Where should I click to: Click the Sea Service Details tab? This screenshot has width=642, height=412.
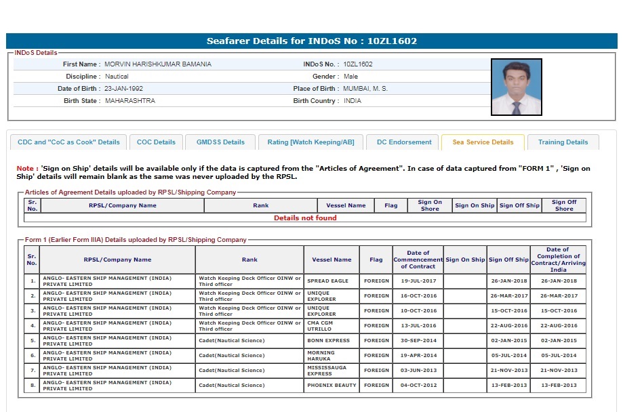tap(483, 142)
